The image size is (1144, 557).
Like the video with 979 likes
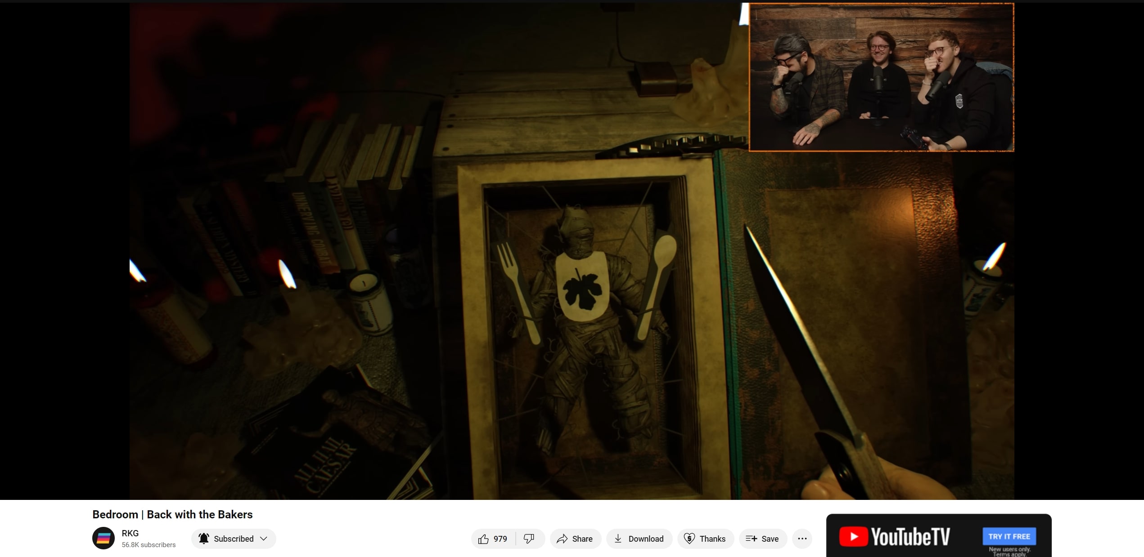[493, 539]
